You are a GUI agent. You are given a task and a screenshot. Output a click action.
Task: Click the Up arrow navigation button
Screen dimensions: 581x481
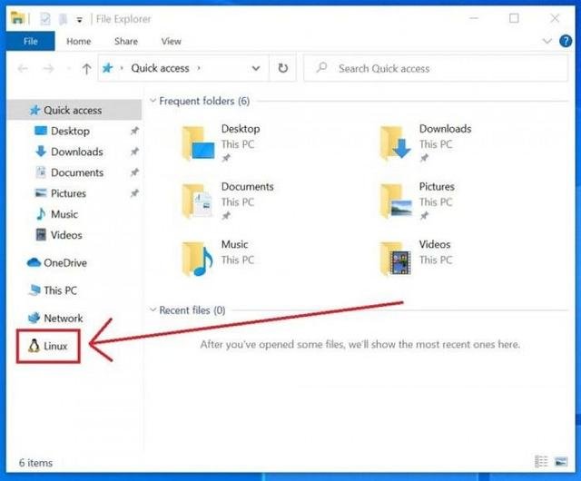[x=86, y=68]
